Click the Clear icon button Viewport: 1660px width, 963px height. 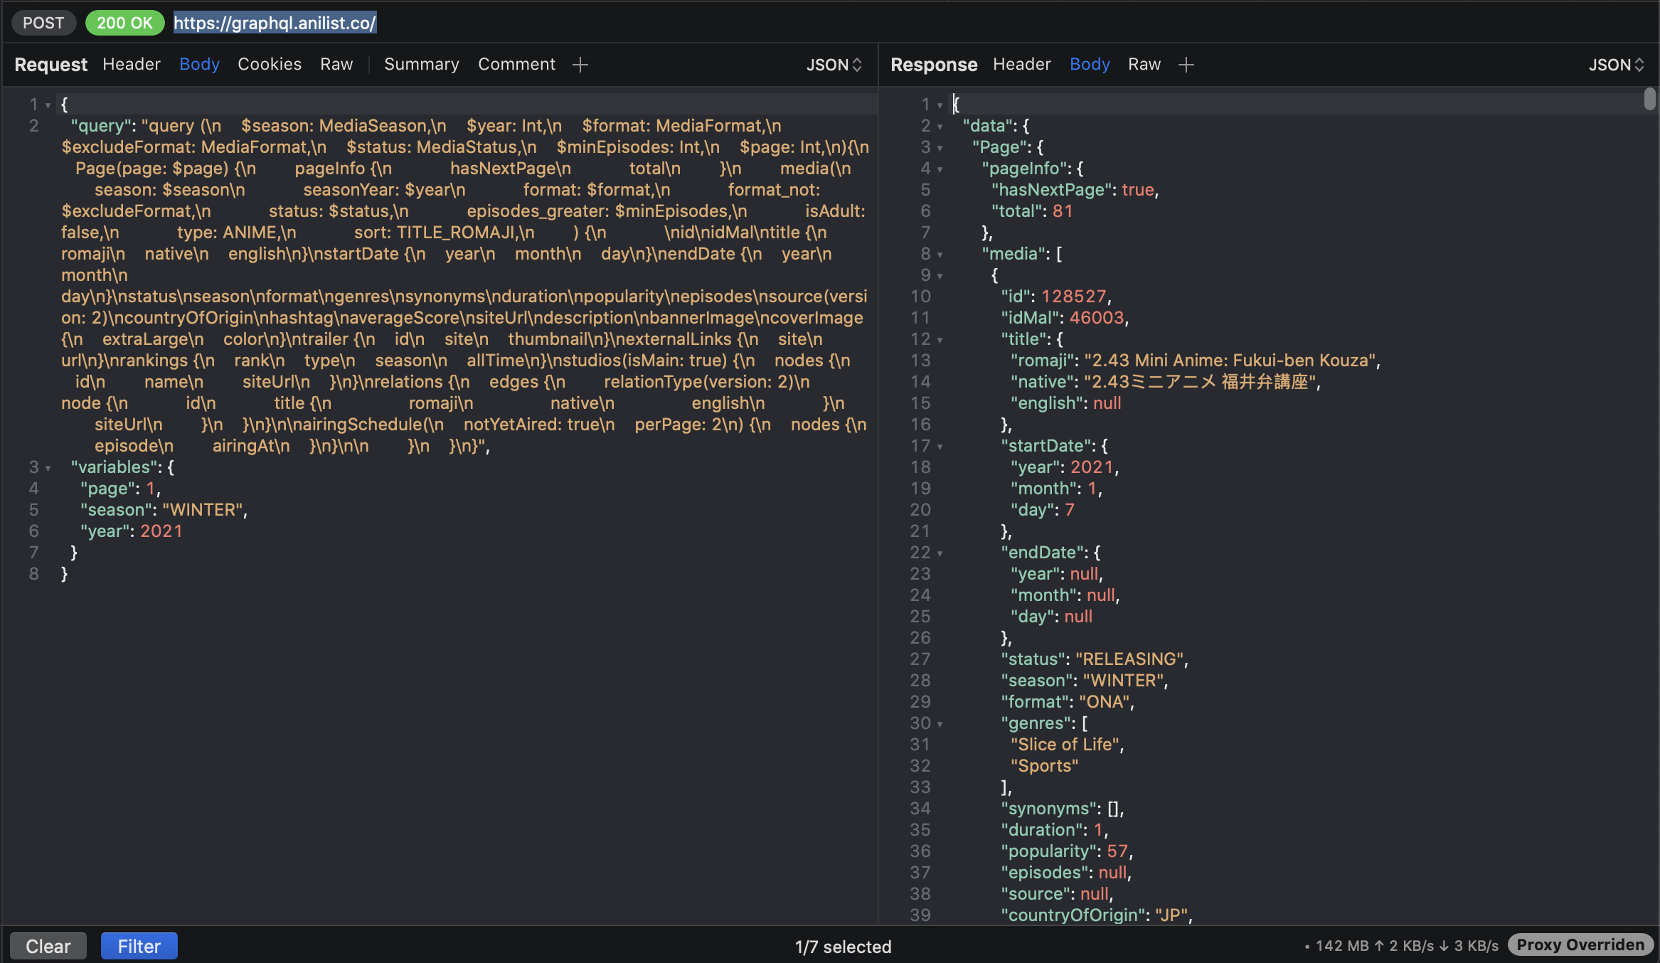point(48,946)
